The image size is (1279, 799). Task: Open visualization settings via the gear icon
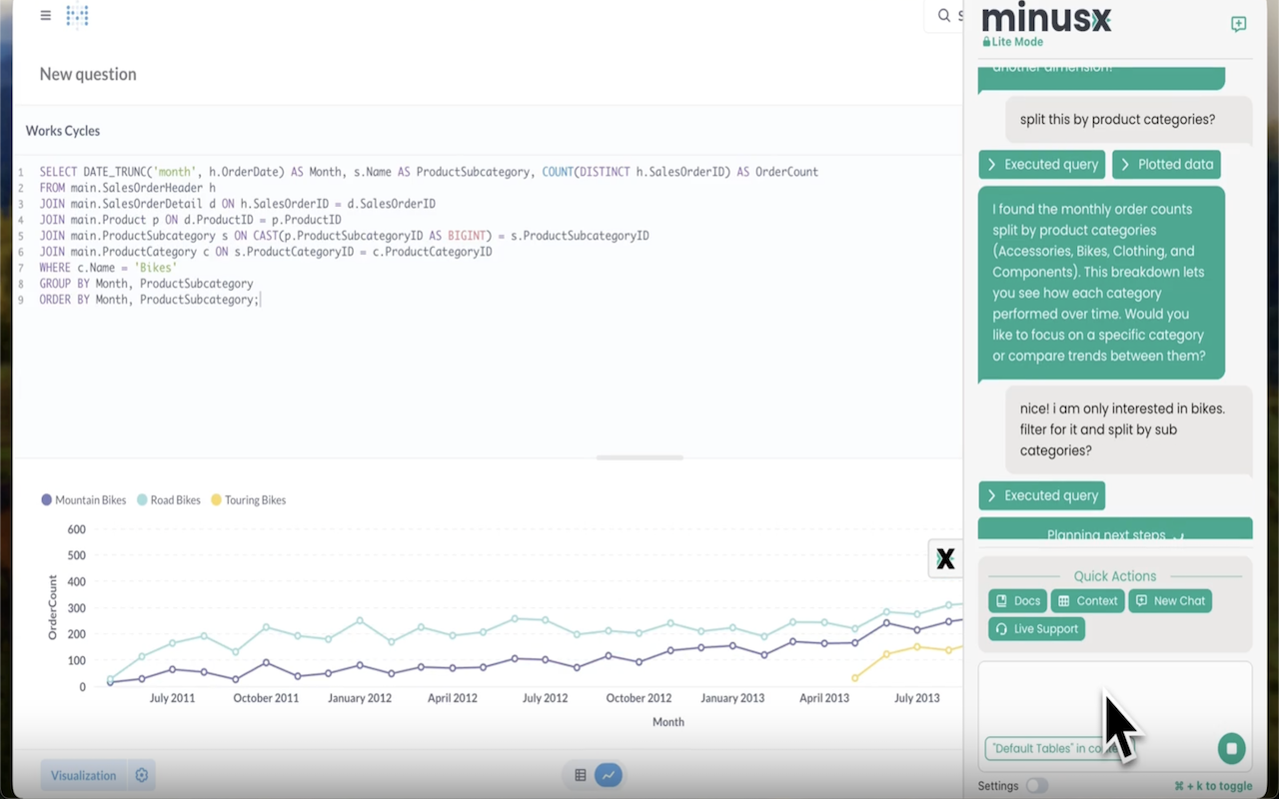tap(141, 774)
